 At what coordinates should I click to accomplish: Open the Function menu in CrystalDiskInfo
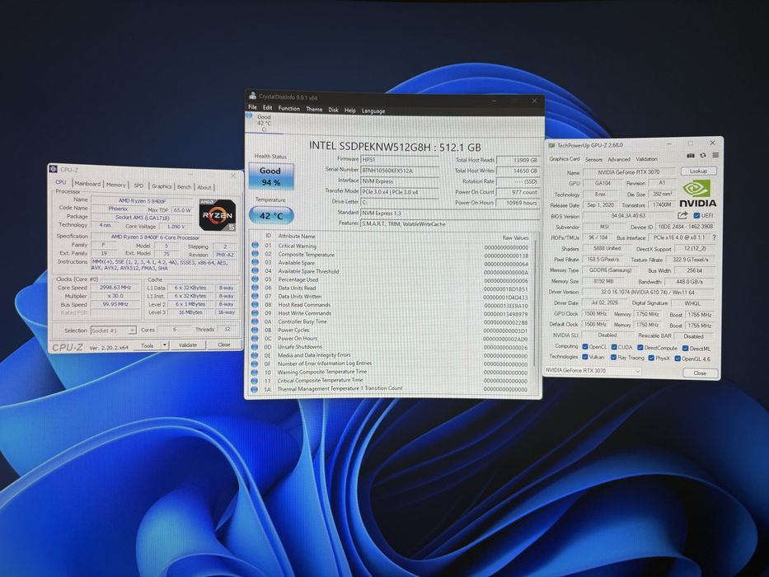tap(288, 109)
